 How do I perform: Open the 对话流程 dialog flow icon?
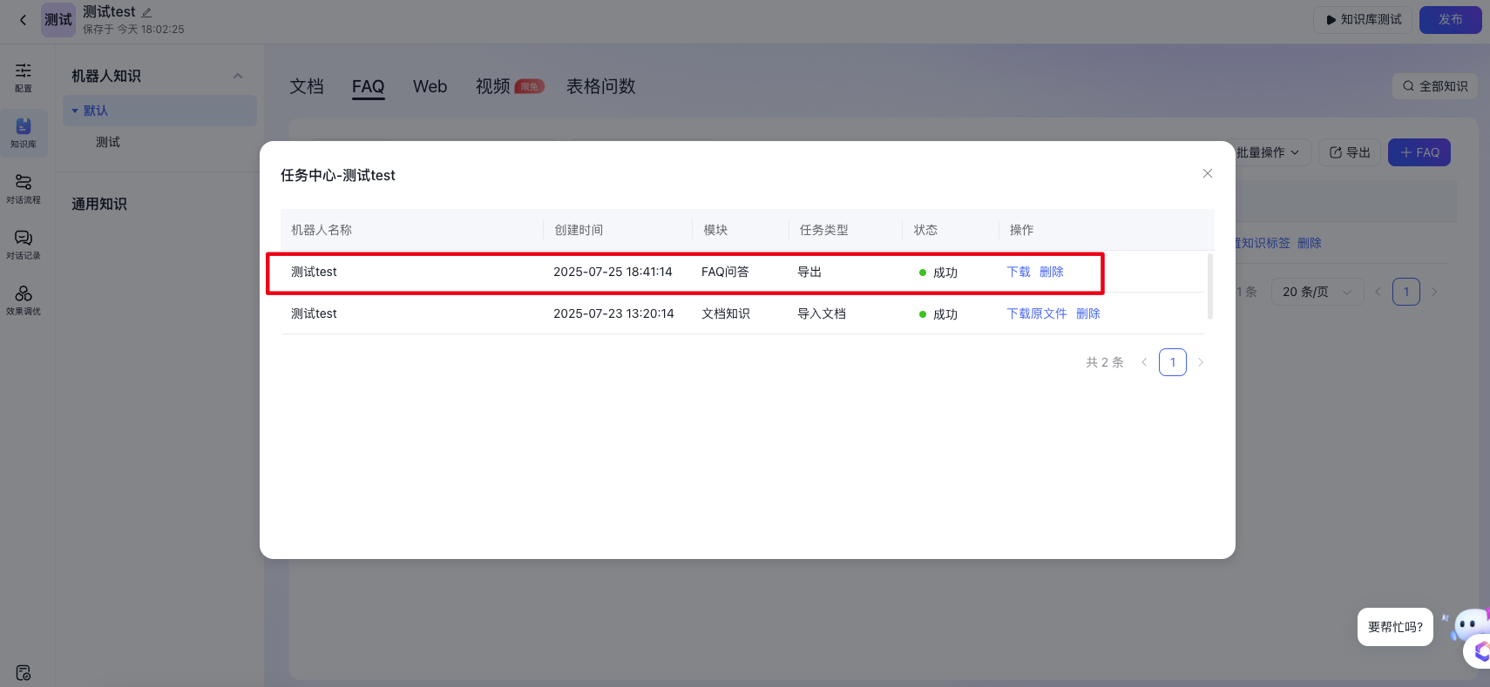[x=24, y=188]
